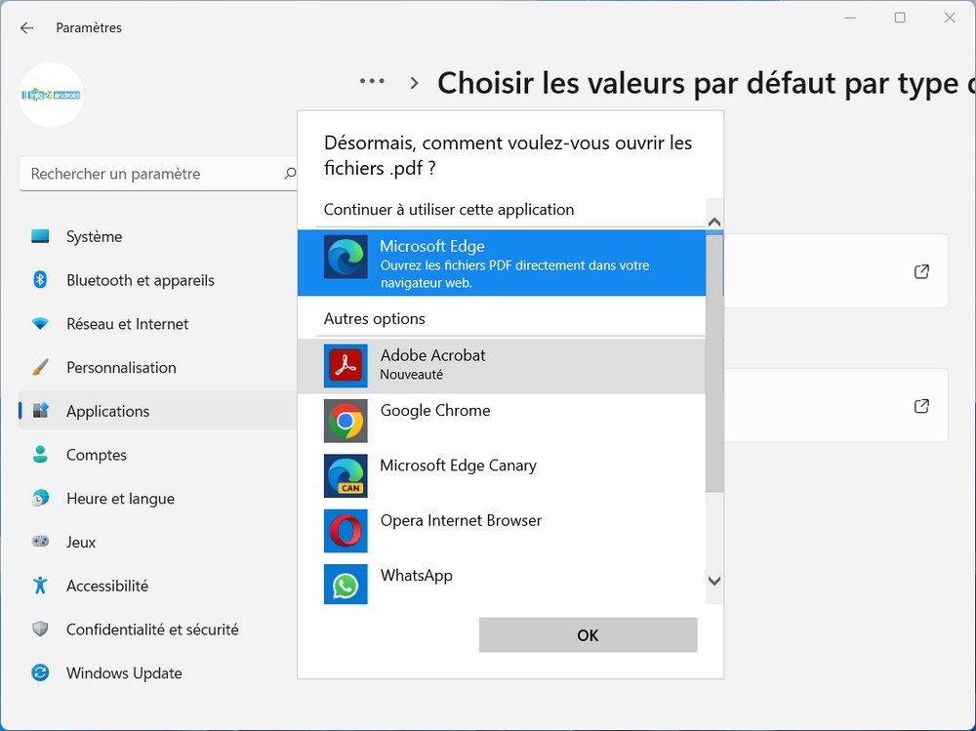This screenshot has width=976, height=731.
Task: Choose Adobe Acrobat as PDF app
Action: pyautogui.click(x=502, y=366)
